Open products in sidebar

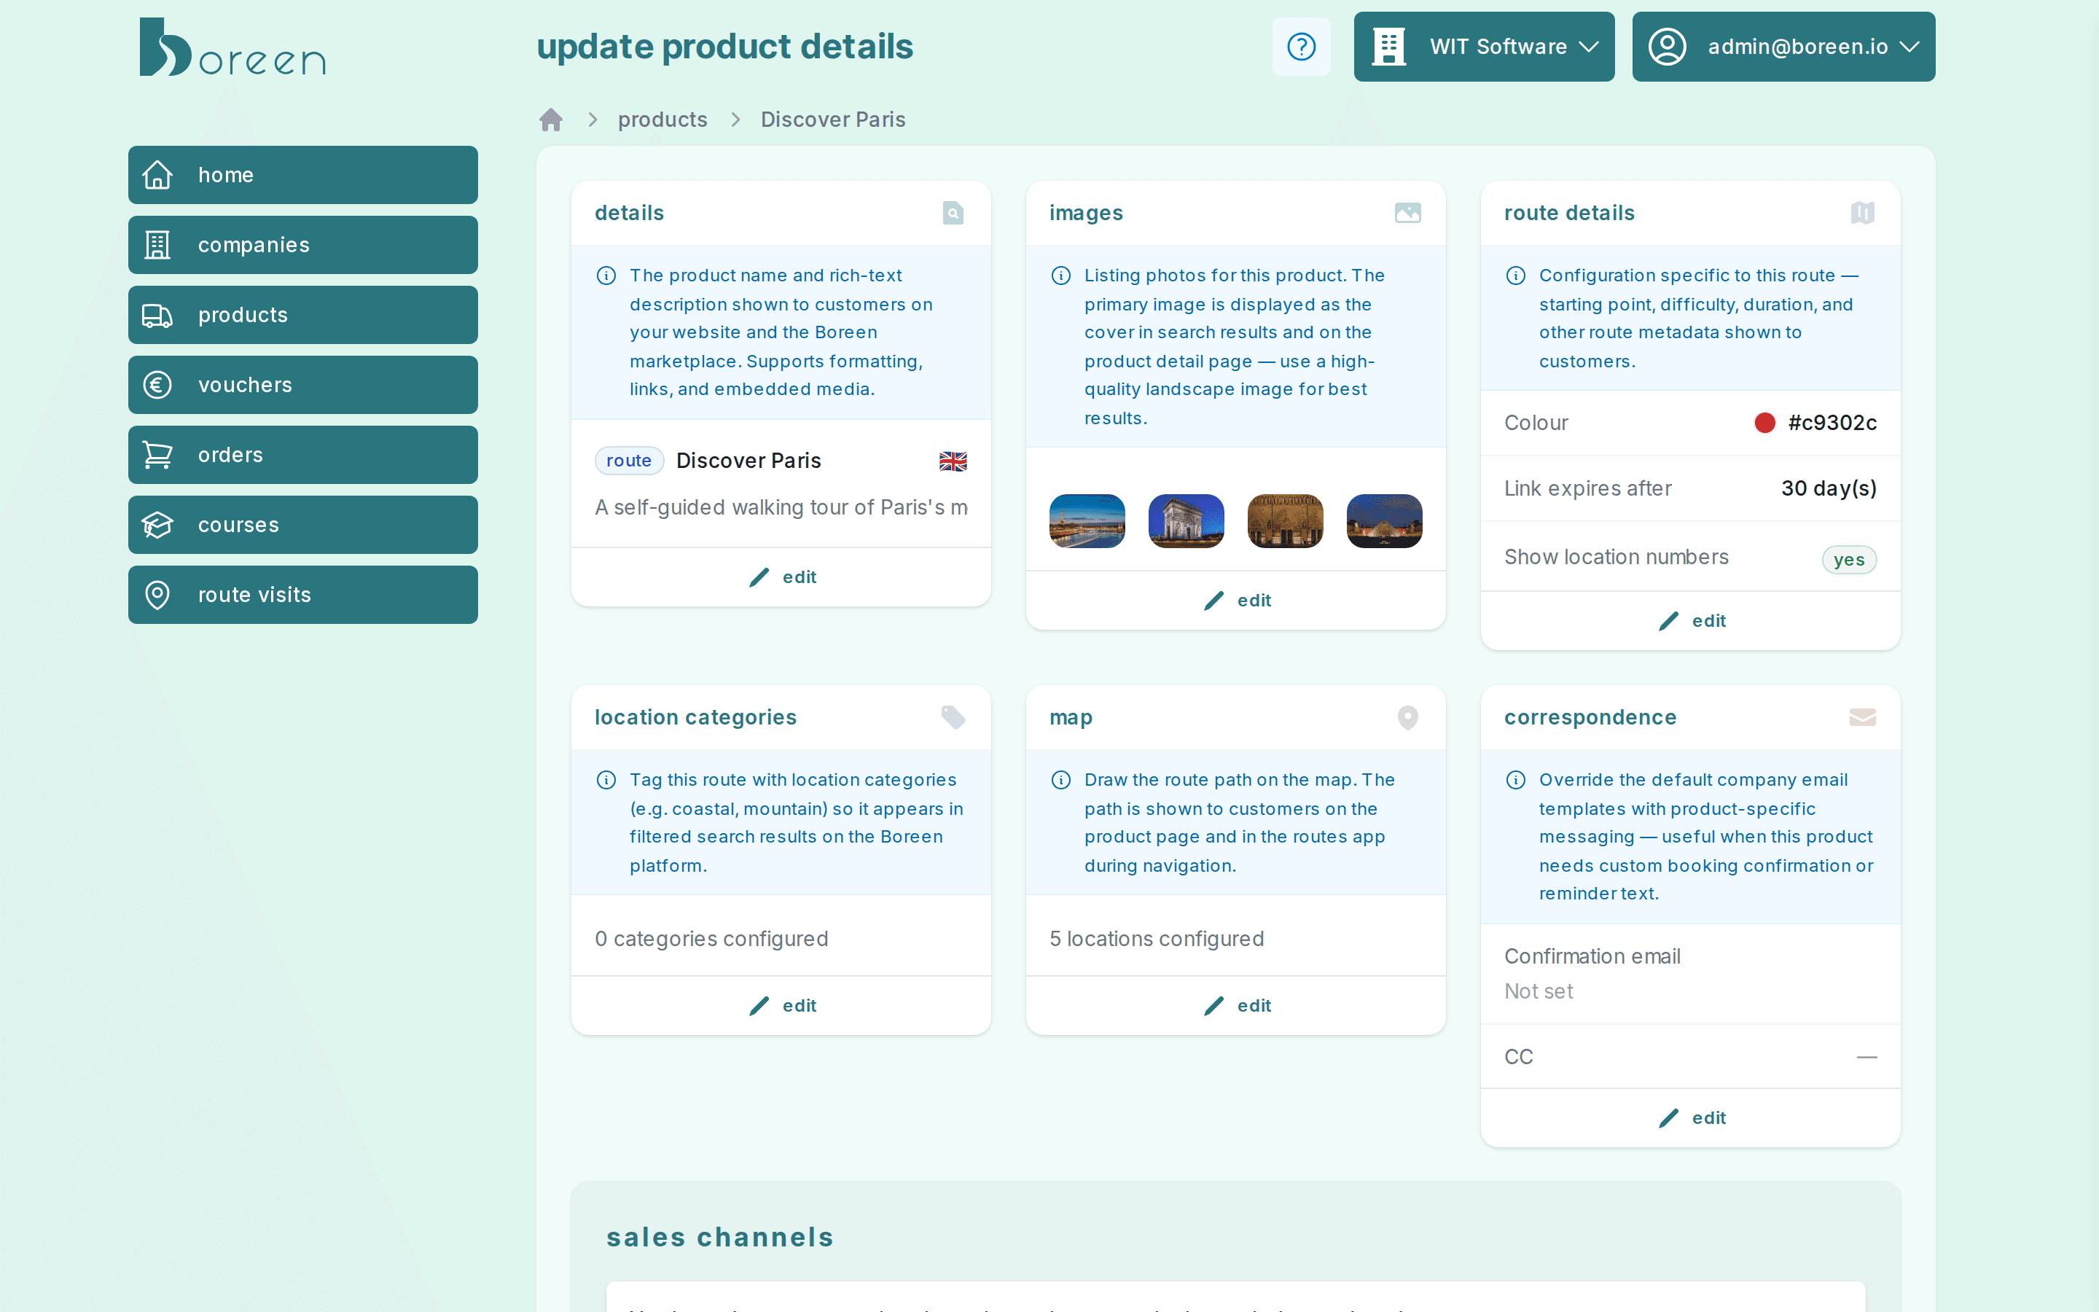[302, 315]
